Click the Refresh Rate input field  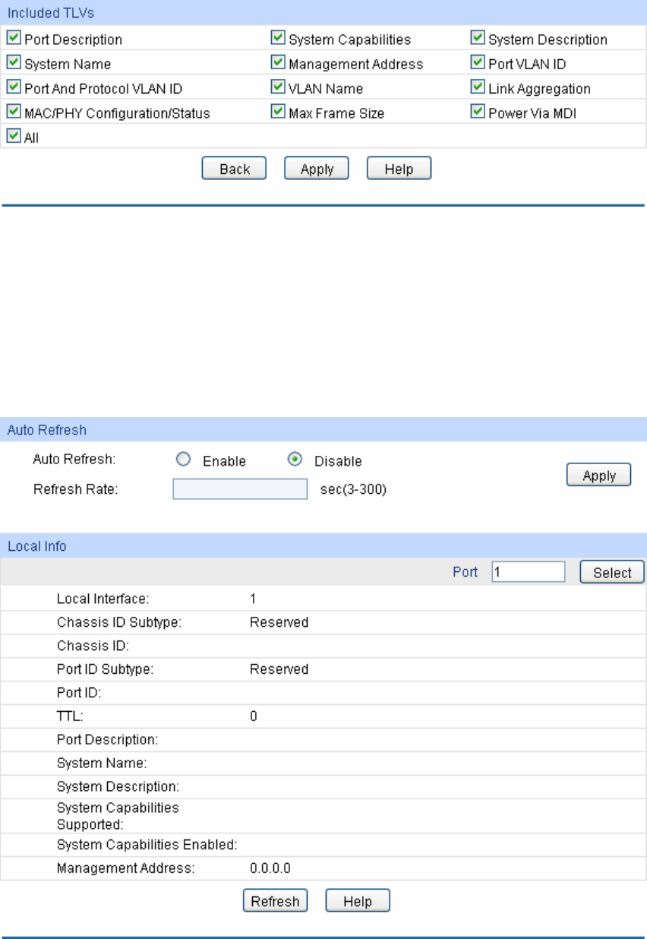240,489
